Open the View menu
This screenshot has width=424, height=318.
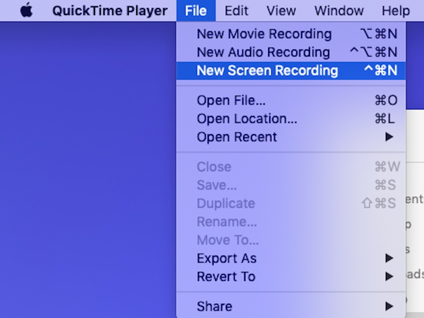(x=281, y=11)
